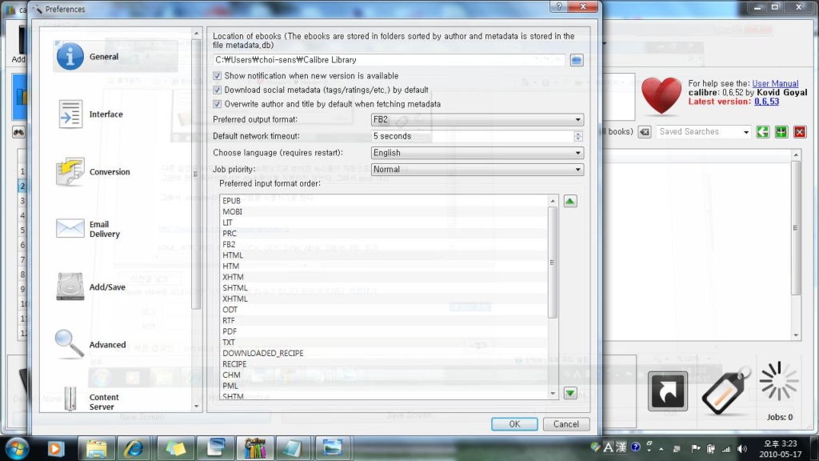Switch to calibre taskbar icon
Viewport: 819px width, 461px height.
point(255,448)
